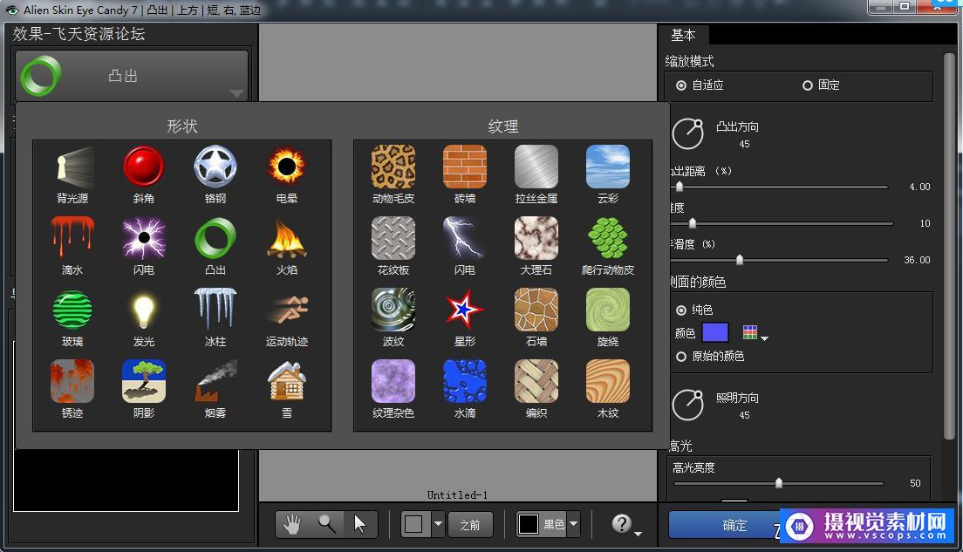This screenshot has height=552, width=963.
Task: Click the 照明方向 lighting direction dial
Action: [x=688, y=405]
